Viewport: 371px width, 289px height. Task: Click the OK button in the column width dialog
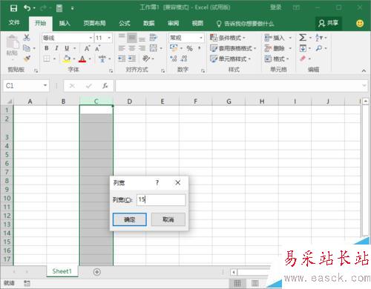coord(130,219)
